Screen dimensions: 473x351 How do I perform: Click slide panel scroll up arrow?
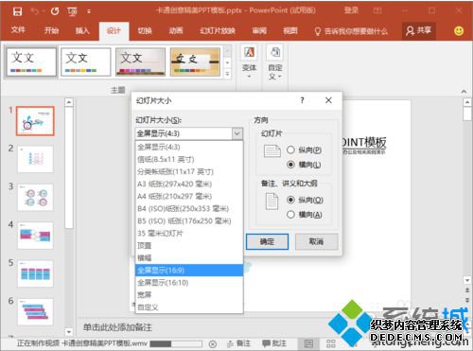click(x=69, y=102)
